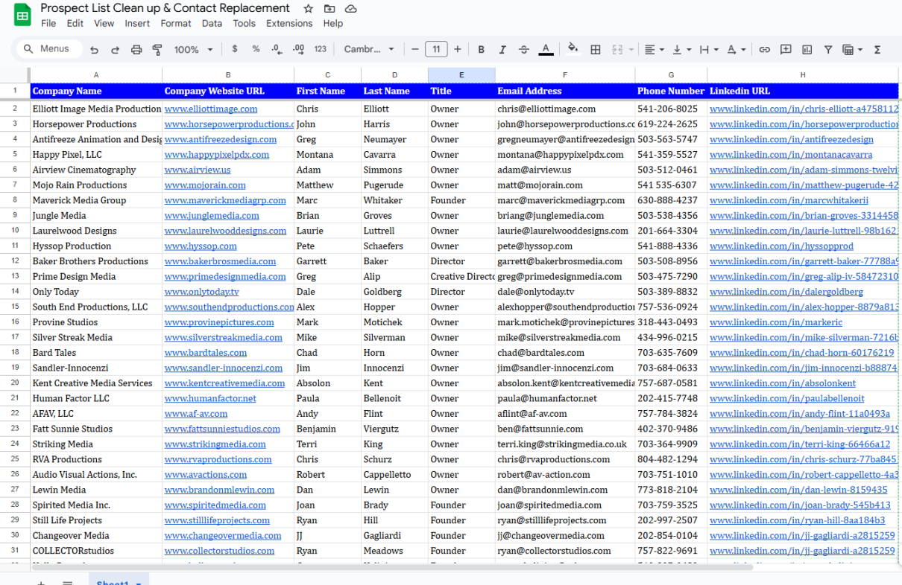Open the Extensions menu
The image size is (902, 585).
coord(289,23)
